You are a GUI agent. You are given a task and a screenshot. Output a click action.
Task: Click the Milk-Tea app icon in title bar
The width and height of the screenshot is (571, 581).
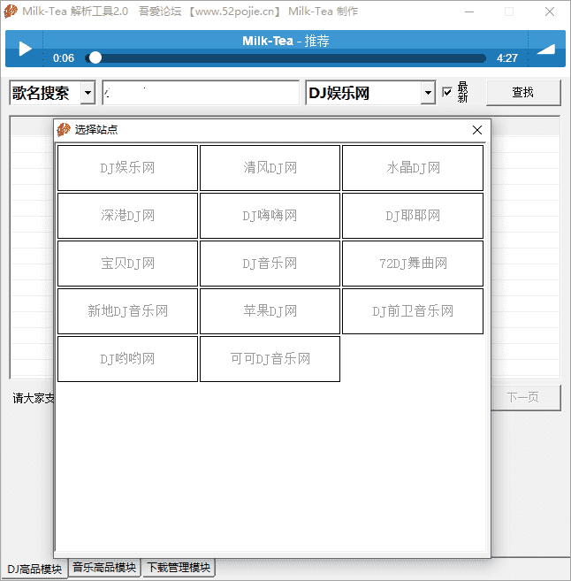11,11
